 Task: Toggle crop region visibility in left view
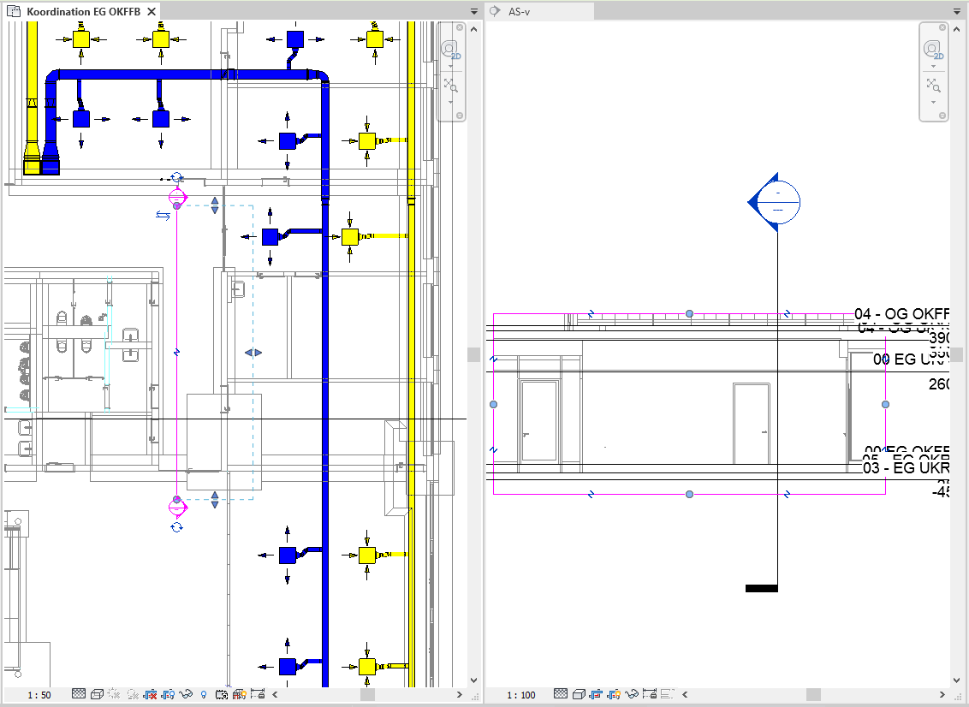pos(168,694)
